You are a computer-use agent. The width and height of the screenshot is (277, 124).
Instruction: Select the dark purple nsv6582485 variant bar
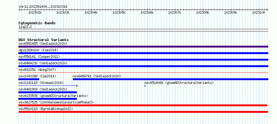coord(143,47)
